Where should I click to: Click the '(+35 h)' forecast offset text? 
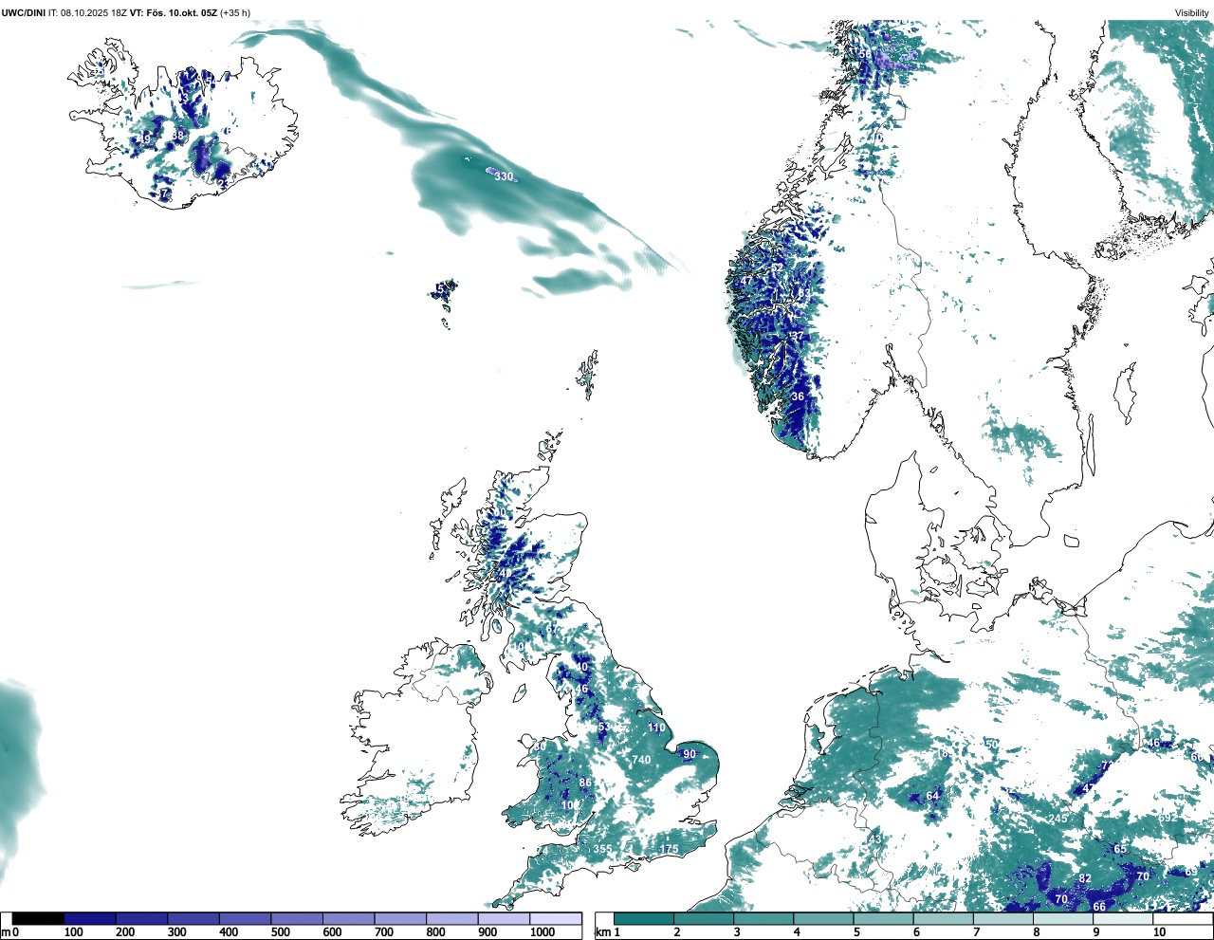click(235, 12)
